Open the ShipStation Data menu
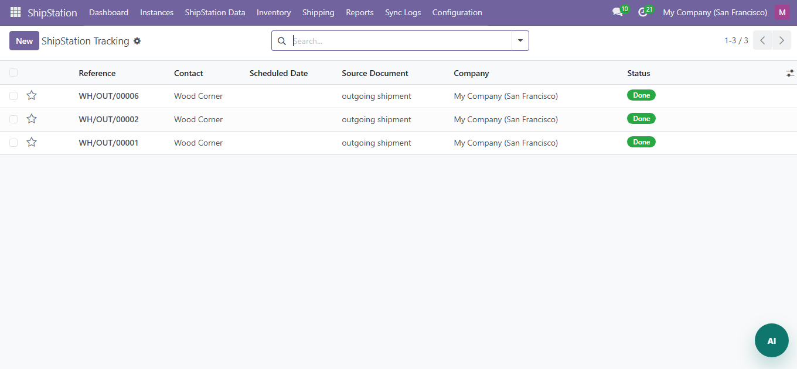Screen dimensions: 797x369 214,12
